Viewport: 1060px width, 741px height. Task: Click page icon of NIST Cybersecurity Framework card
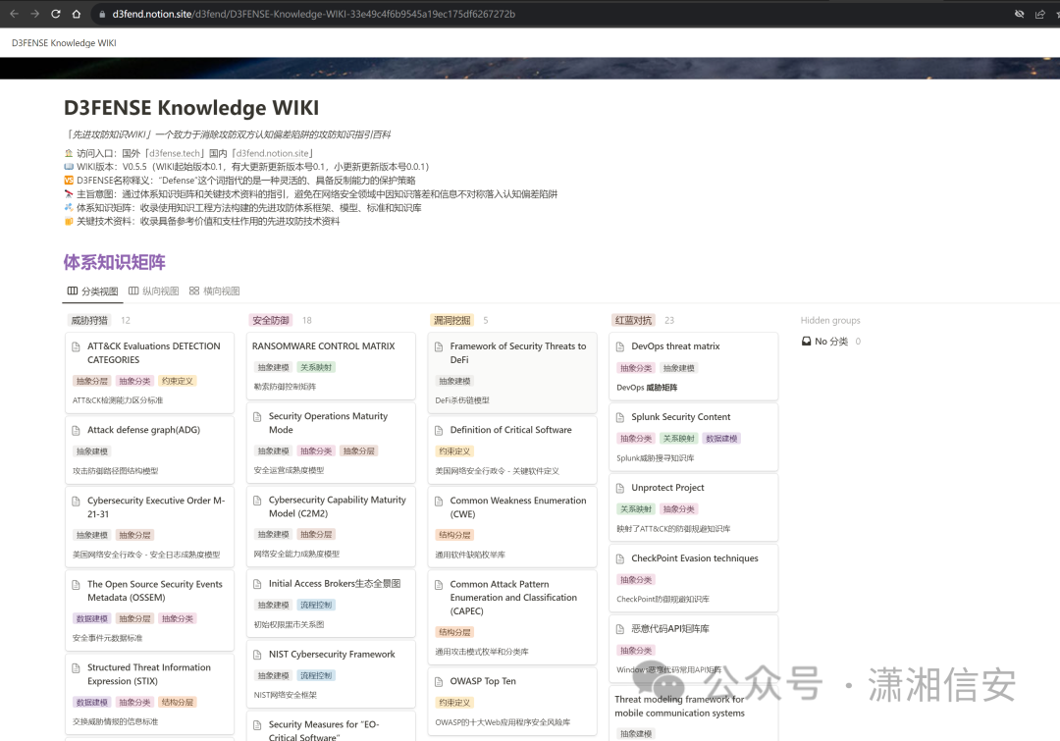[257, 656]
